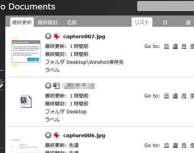Go to 月 for capture006.jpg
The width and height of the screenshot is (194, 153).
(184, 145)
